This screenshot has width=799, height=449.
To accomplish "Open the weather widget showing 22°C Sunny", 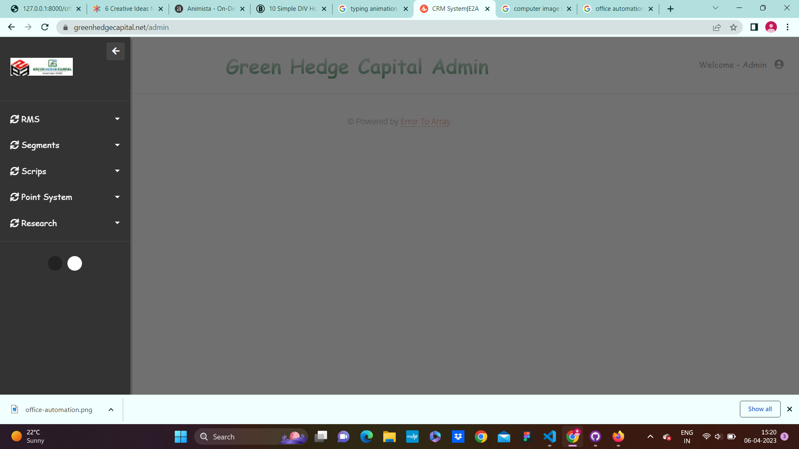I will click(28, 437).
